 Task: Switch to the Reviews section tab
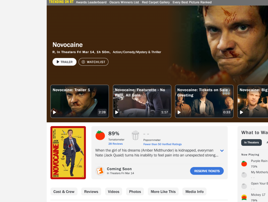click(91, 192)
